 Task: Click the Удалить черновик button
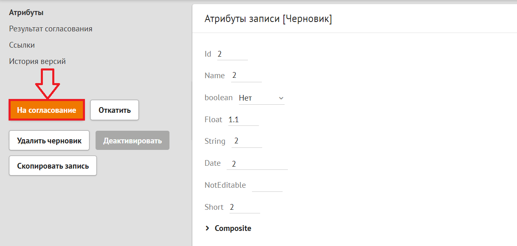[49, 141]
